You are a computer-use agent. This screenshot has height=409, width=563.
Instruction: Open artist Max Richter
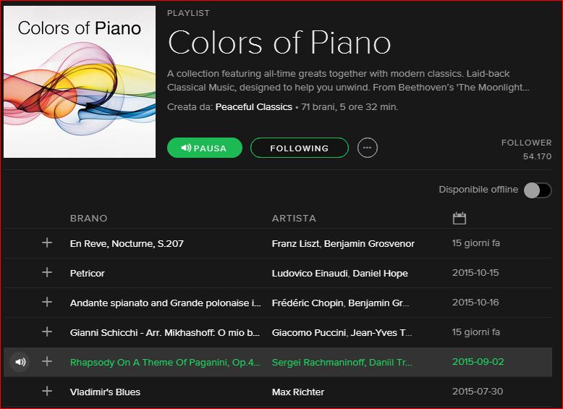[x=298, y=392]
